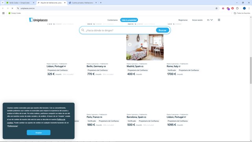Open the Rome, Italy listing title

coord(174,66)
